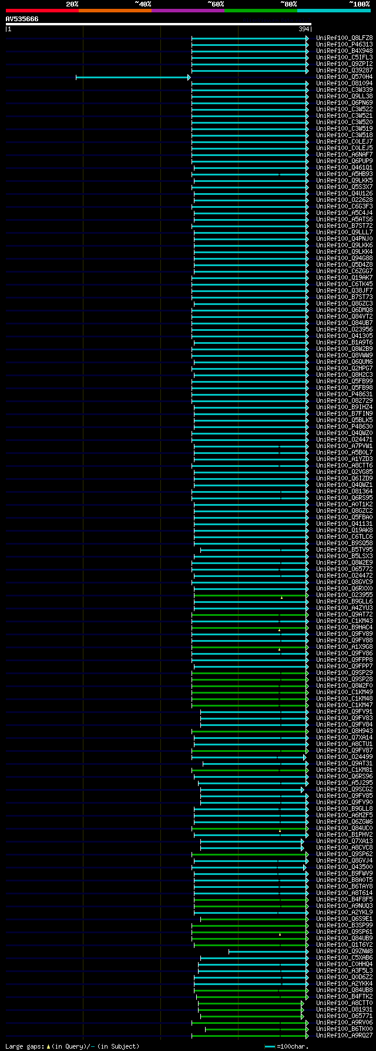Click the UniRef100_Q41305 label
376x1051 pixels.
344,336
